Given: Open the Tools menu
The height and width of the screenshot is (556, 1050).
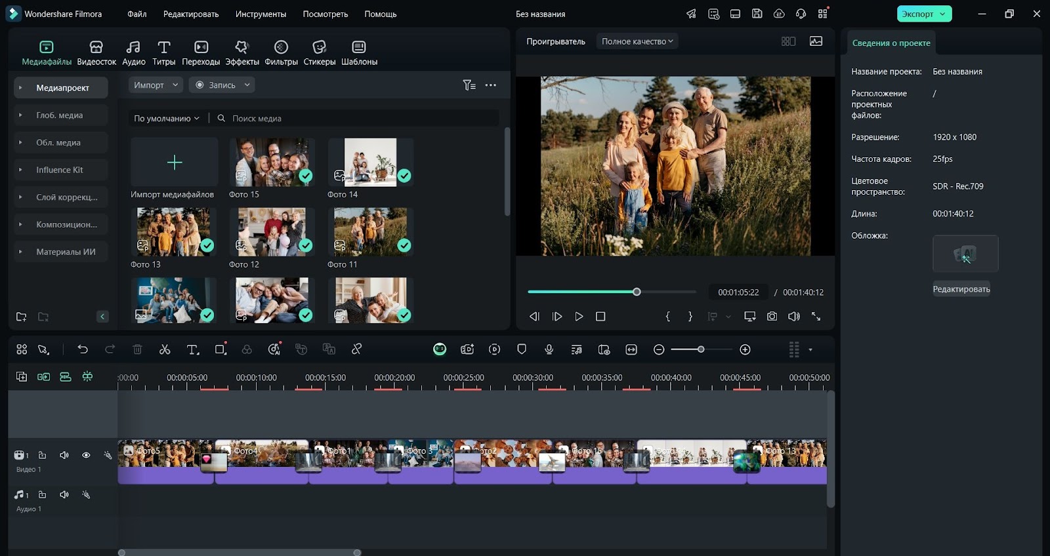Looking at the screenshot, I should (261, 14).
